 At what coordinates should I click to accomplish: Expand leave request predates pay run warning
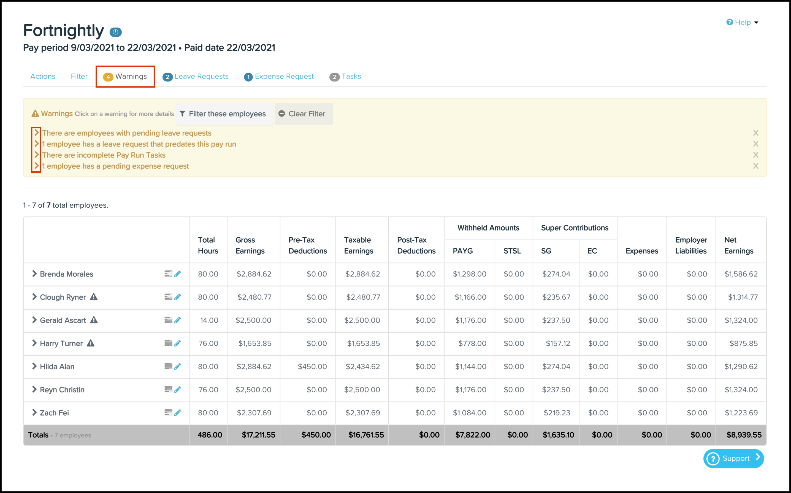click(37, 144)
